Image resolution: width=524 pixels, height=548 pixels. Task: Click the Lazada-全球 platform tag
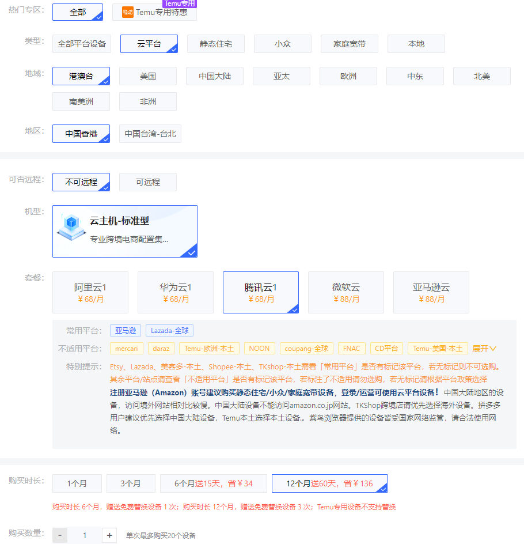169,331
